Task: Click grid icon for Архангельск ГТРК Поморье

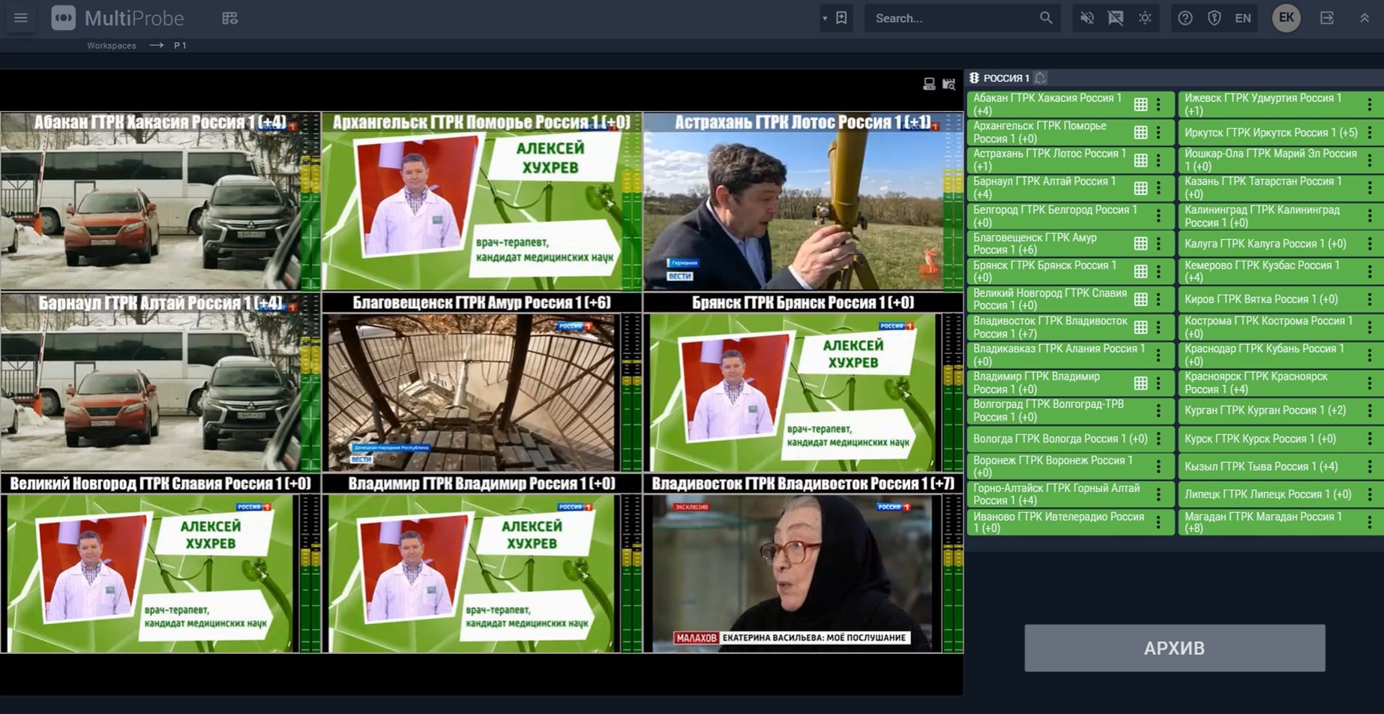Action: pos(1140,132)
